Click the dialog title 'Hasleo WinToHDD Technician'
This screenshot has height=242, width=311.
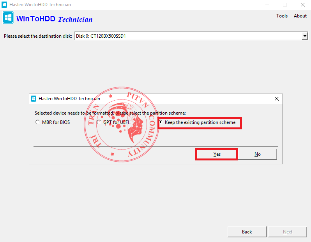click(69, 99)
